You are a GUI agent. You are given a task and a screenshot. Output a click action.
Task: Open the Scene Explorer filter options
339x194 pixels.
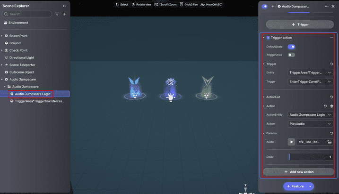click(57, 14)
